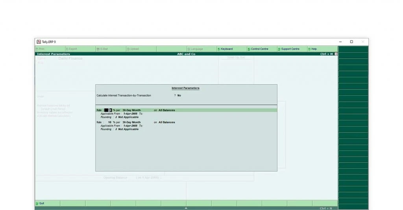Click the Calculate Interest Transaction-by-Transaction label
This screenshot has width=403, height=210.
124,96
